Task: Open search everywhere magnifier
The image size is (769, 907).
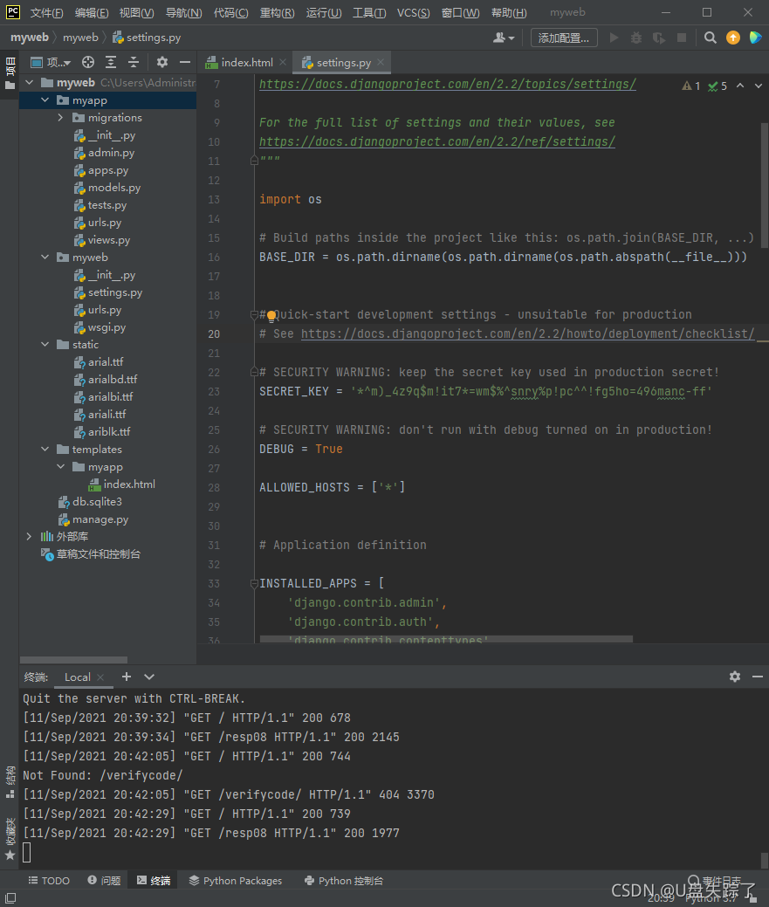Action: click(x=710, y=38)
